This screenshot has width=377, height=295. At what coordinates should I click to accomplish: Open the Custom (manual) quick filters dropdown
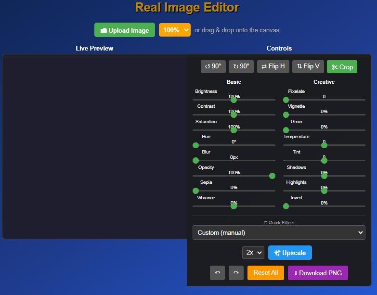[279, 232]
